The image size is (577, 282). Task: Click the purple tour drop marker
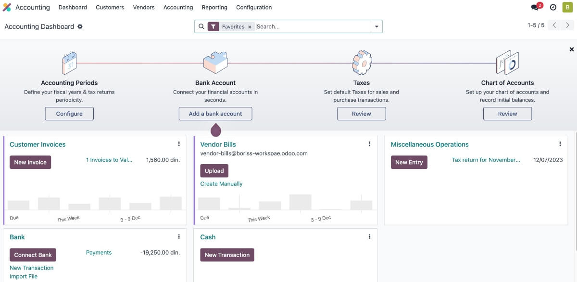(x=216, y=129)
